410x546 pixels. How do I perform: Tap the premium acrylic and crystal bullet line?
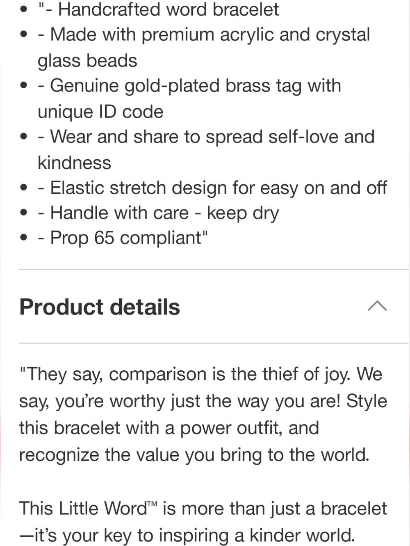pos(204,35)
